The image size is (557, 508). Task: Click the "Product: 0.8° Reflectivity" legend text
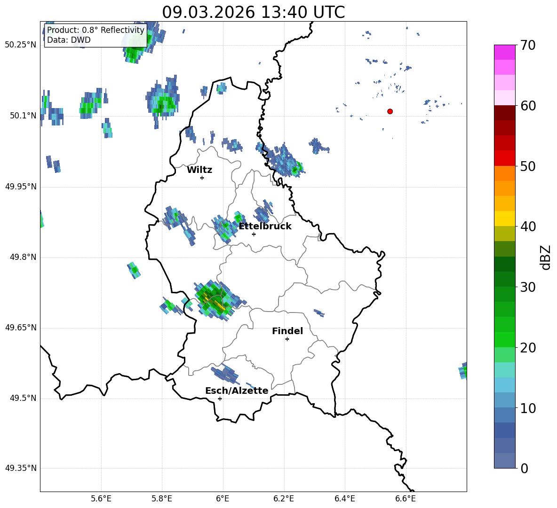[x=95, y=30]
